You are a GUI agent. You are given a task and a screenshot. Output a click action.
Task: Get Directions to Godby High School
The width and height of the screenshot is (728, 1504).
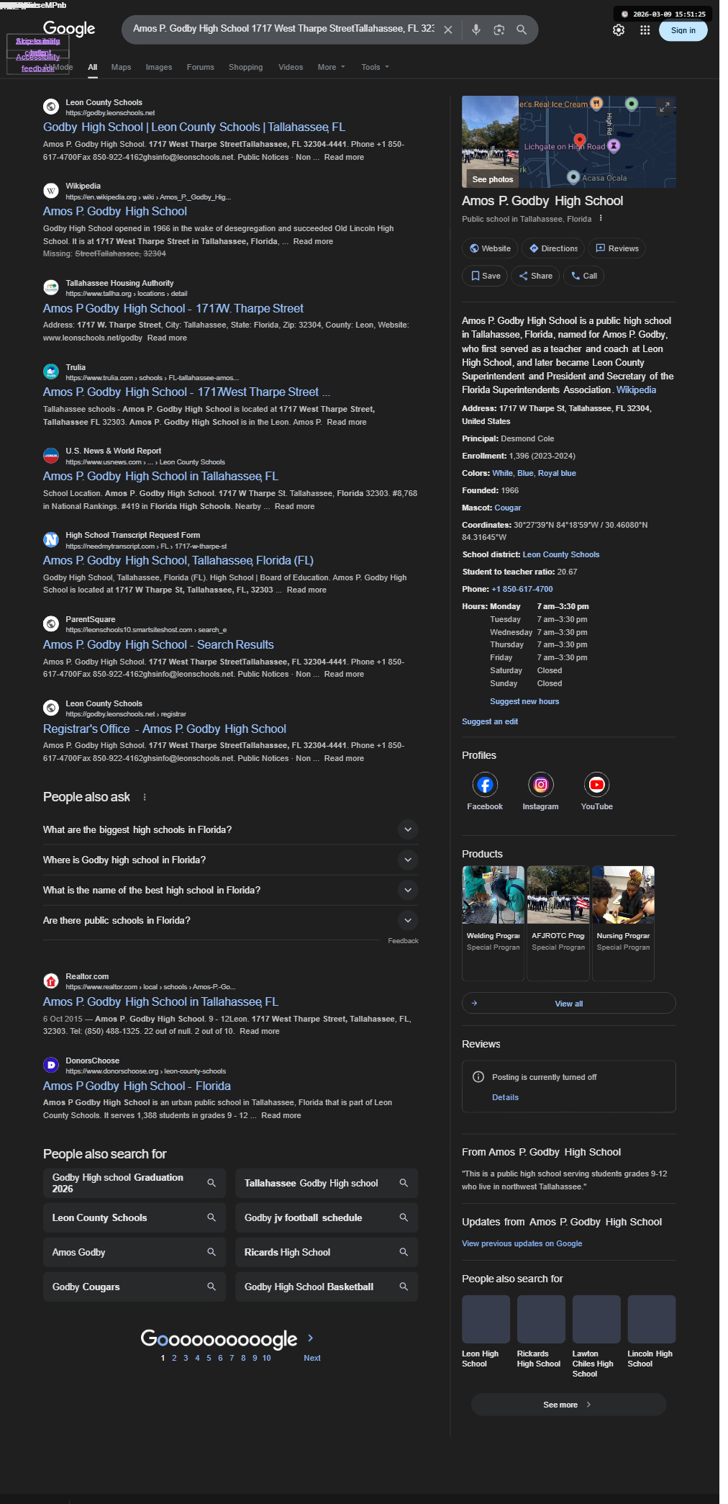553,248
